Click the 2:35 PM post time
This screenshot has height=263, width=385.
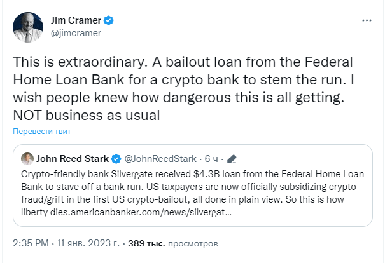click(31, 243)
